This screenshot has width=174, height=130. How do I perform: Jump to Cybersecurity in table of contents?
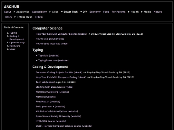point(17,43)
